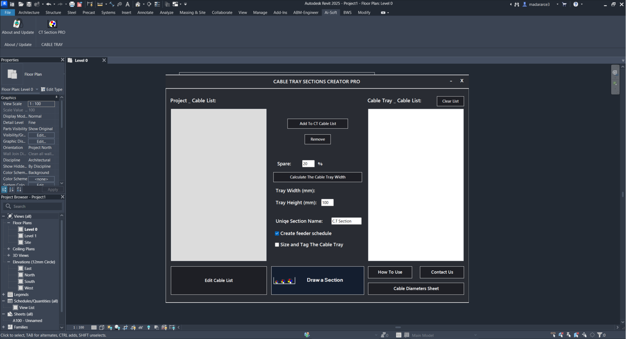Click the Draw a Section button
626x339 pixels.
tap(318, 280)
